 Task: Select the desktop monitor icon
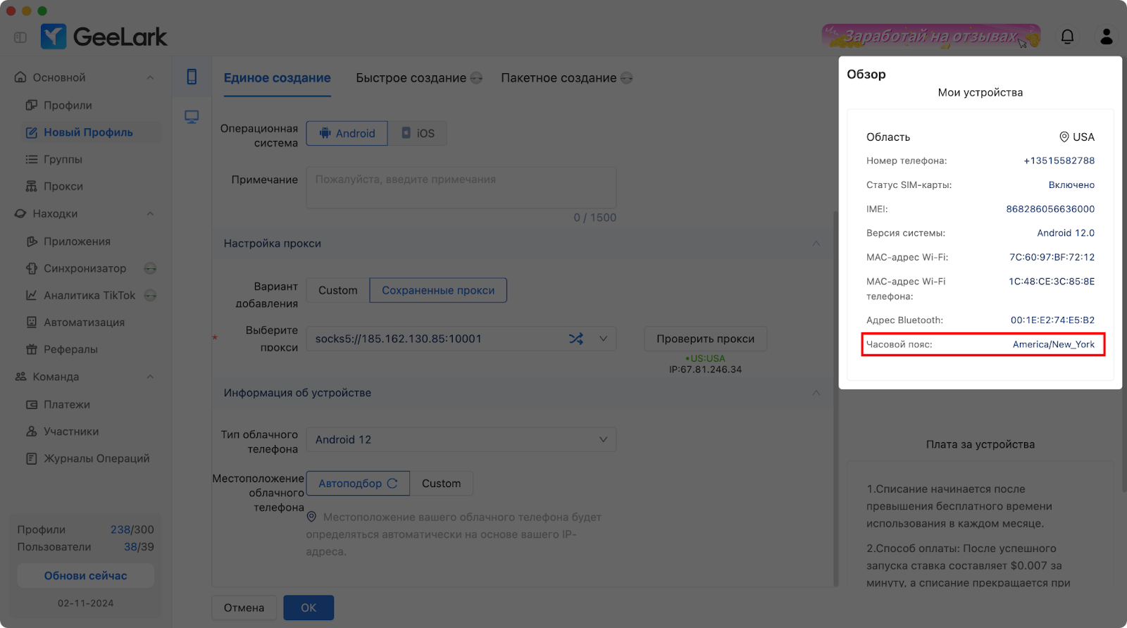click(192, 117)
